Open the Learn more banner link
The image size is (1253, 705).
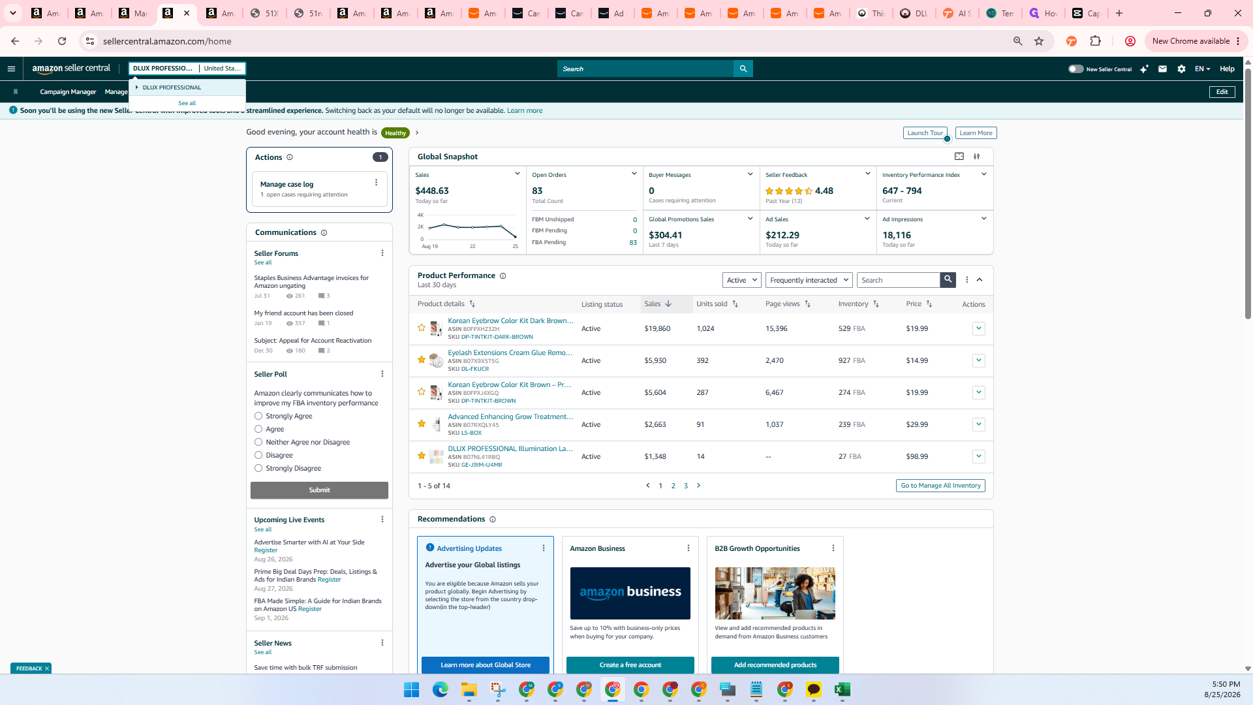click(x=525, y=110)
